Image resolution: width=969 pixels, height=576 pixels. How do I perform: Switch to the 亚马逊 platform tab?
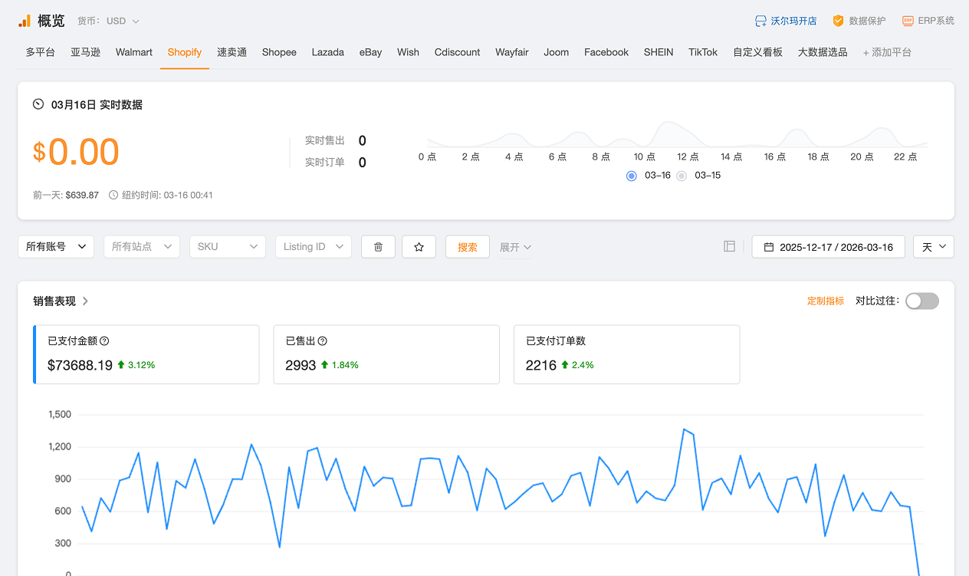85,52
